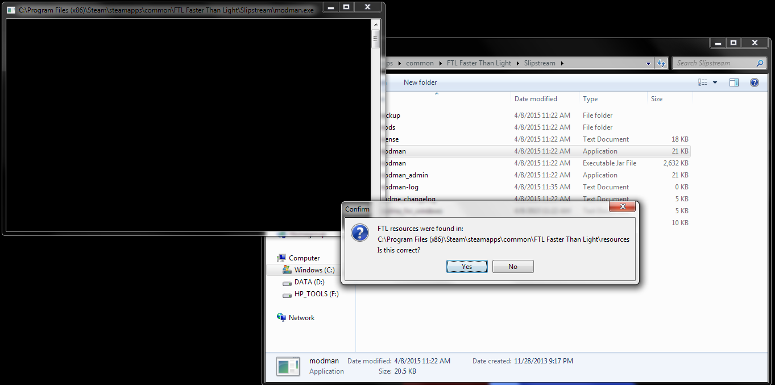Show the preview pane

pos(734,82)
